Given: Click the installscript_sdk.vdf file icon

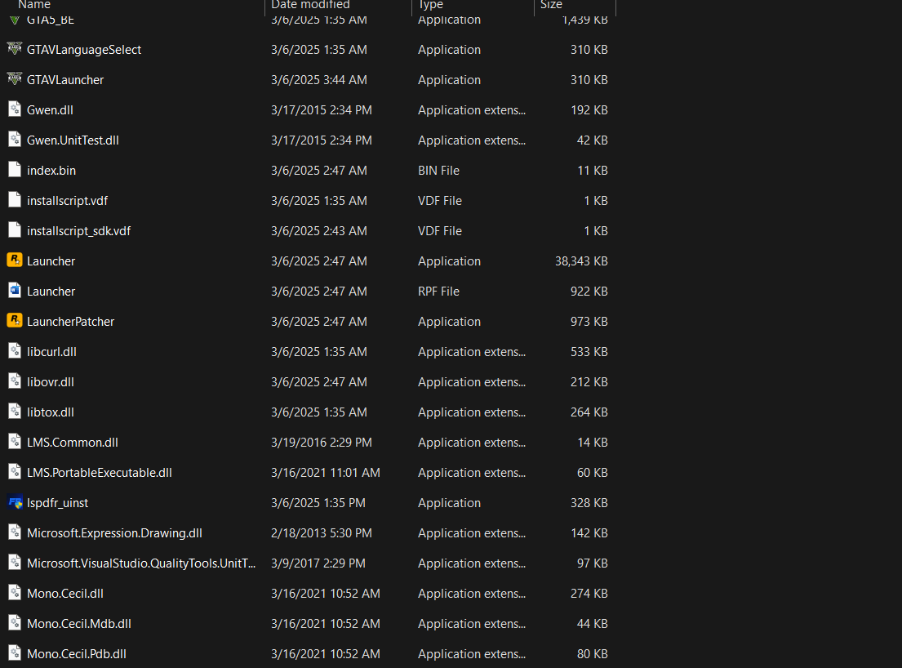Looking at the screenshot, I should point(15,230).
